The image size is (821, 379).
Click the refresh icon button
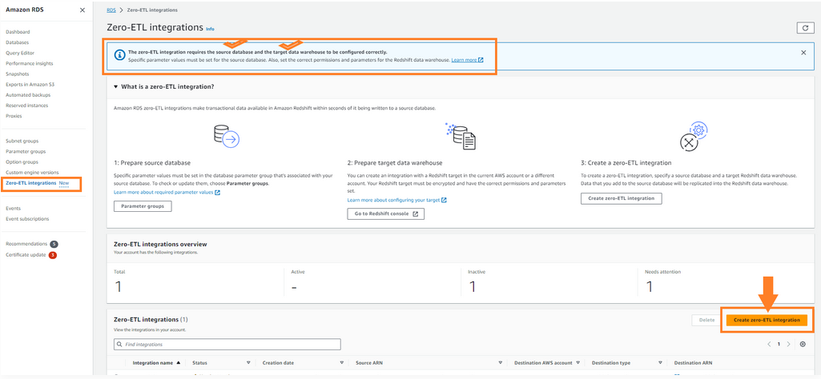click(x=805, y=28)
